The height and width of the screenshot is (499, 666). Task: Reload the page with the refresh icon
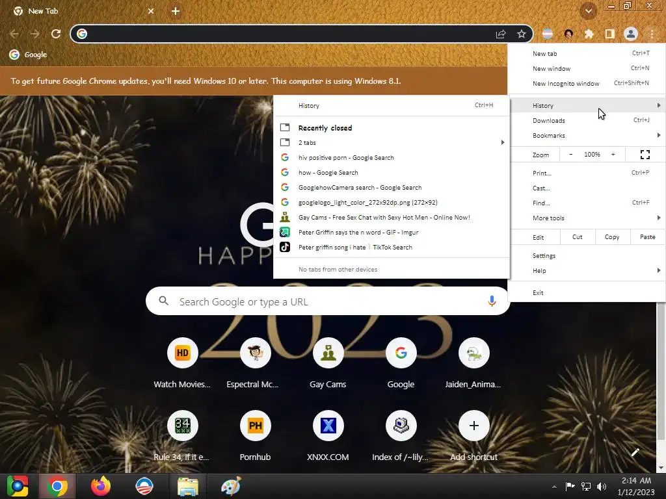[56, 34]
